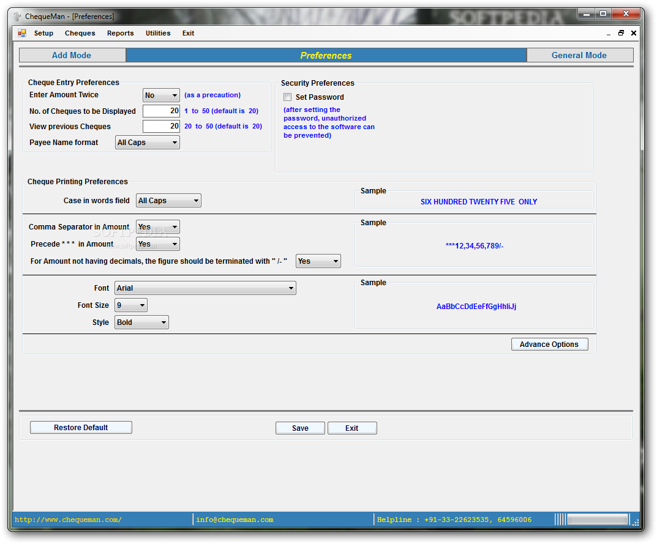Image resolution: width=657 pixels, height=544 pixels.
Task: Open the Font Size dropdown
Action: [131, 305]
